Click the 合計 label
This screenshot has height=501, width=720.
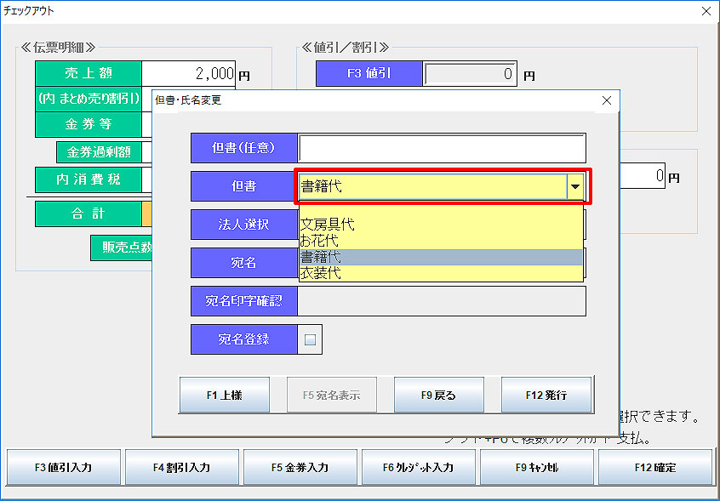point(89,213)
